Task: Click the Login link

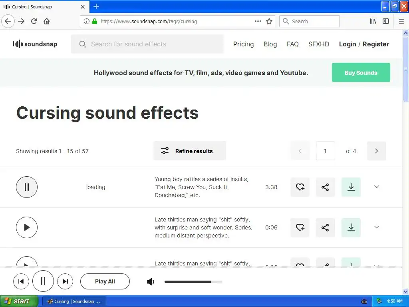Action: pos(347,44)
